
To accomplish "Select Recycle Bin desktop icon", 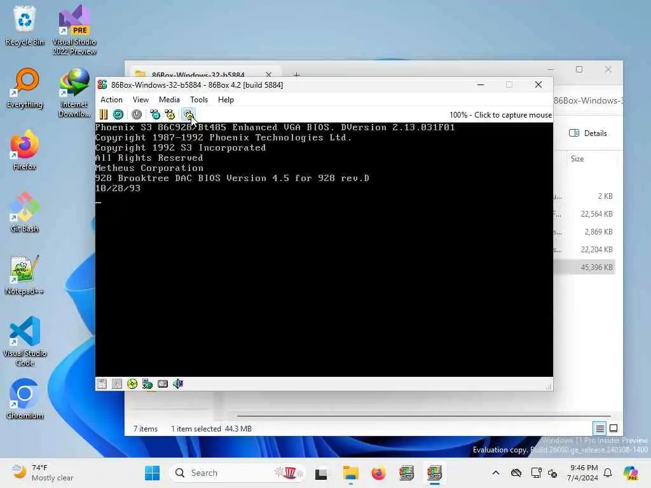I will pyautogui.click(x=25, y=25).
